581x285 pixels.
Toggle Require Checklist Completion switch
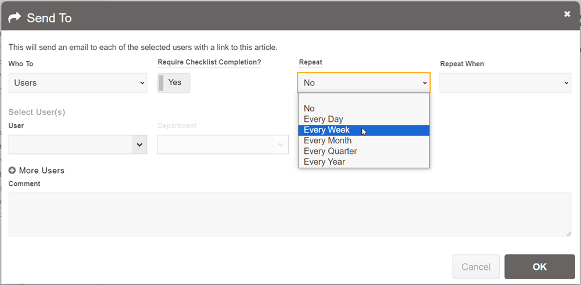[x=174, y=83]
